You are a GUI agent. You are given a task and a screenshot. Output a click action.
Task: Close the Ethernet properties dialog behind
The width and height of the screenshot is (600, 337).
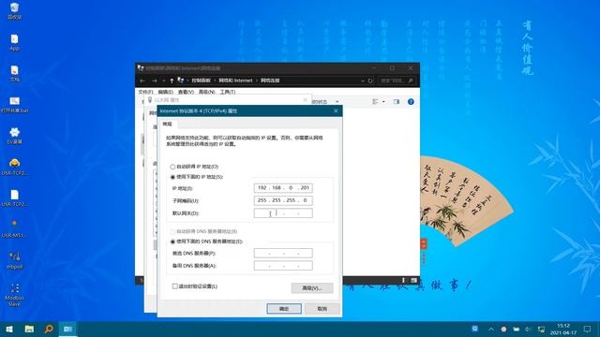(305, 100)
